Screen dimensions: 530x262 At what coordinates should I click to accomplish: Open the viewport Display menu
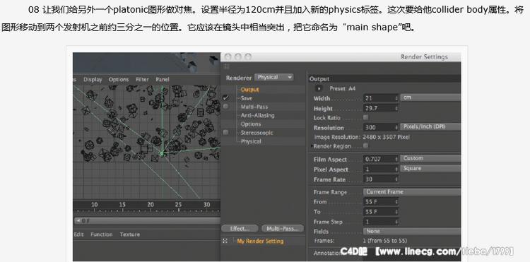point(93,80)
